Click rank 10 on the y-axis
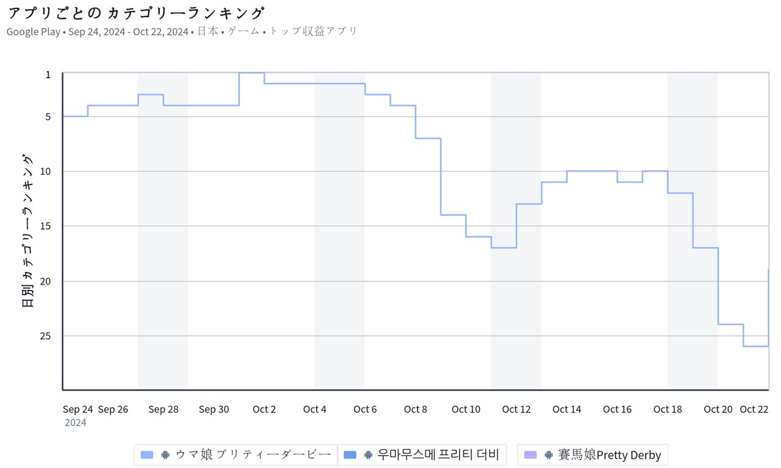 point(46,171)
